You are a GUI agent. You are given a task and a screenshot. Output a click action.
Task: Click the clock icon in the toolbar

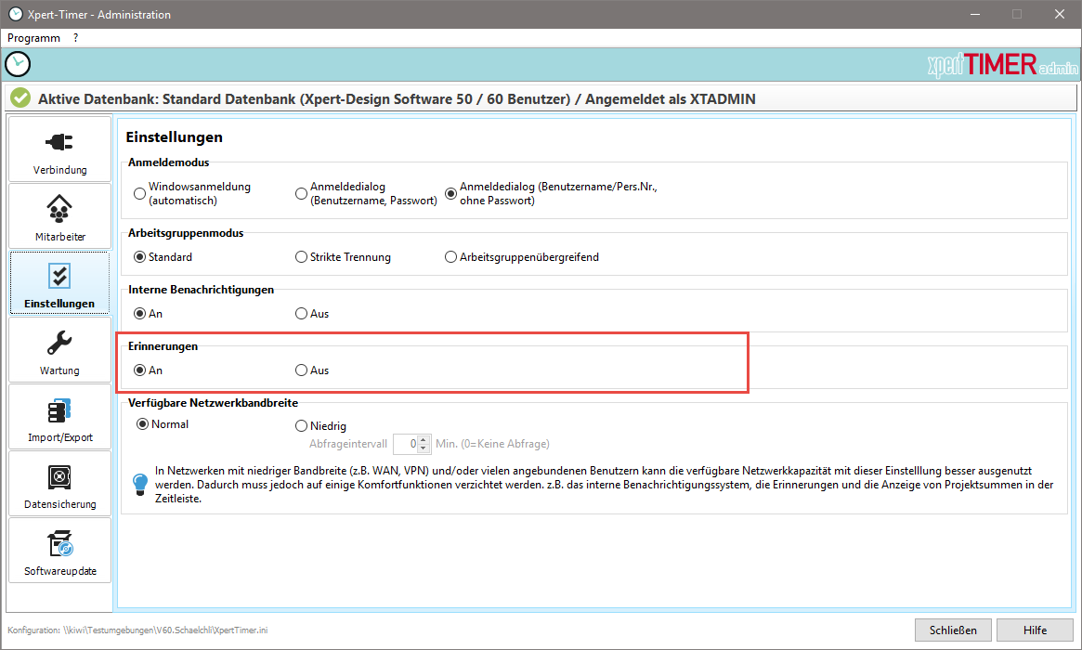(x=18, y=64)
